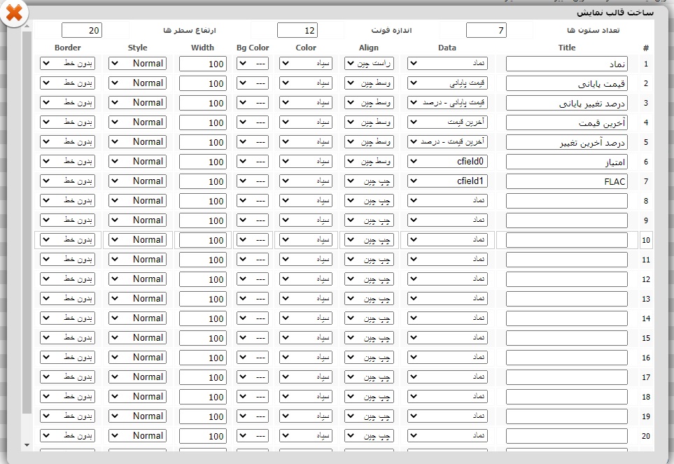Click the Title field in row 1
Image resolution: width=674 pixels, height=464 pixels.
(x=566, y=64)
